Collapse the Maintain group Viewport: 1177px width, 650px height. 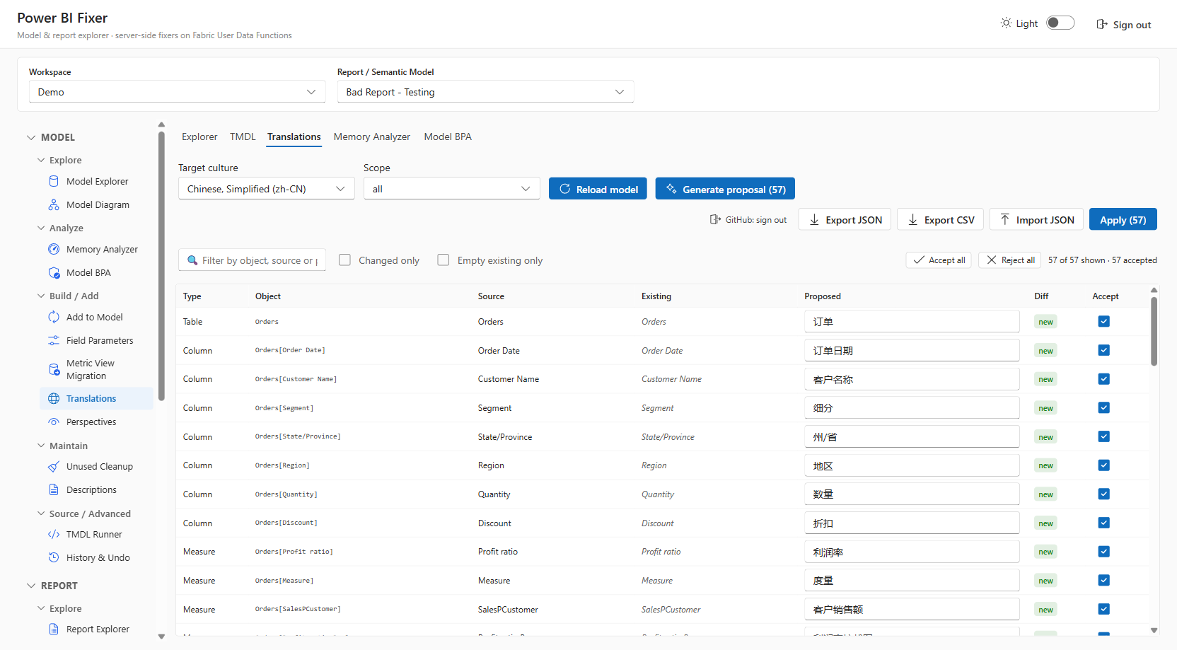tap(41, 446)
